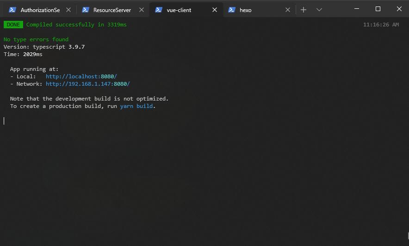409x246 pixels.
Task: Click the vue-client tab PowerShell icon
Action: click(159, 10)
